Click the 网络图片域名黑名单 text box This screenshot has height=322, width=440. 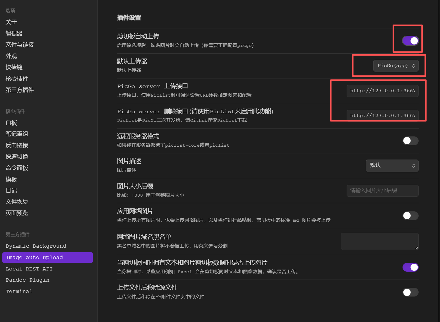pos(379,241)
